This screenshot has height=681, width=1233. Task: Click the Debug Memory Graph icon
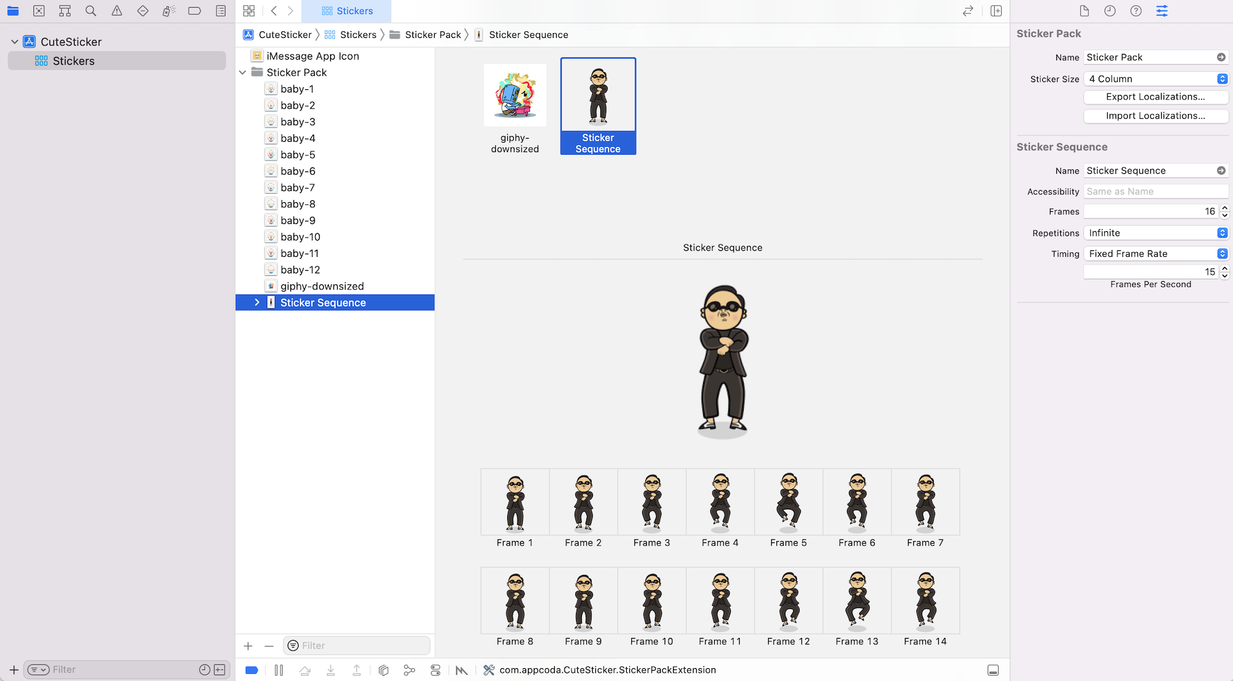(x=409, y=670)
